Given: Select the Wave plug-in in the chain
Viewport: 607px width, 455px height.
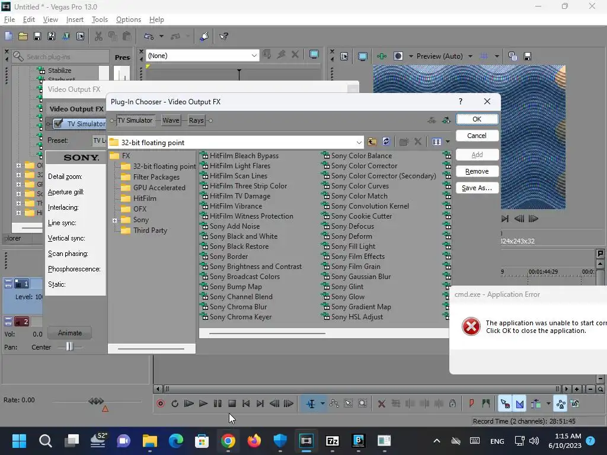Looking at the screenshot, I should click(171, 120).
